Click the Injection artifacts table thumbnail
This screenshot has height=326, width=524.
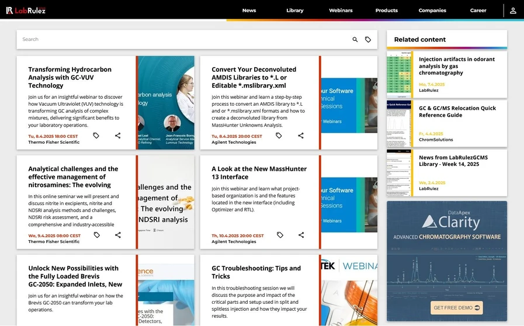click(x=398, y=74)
